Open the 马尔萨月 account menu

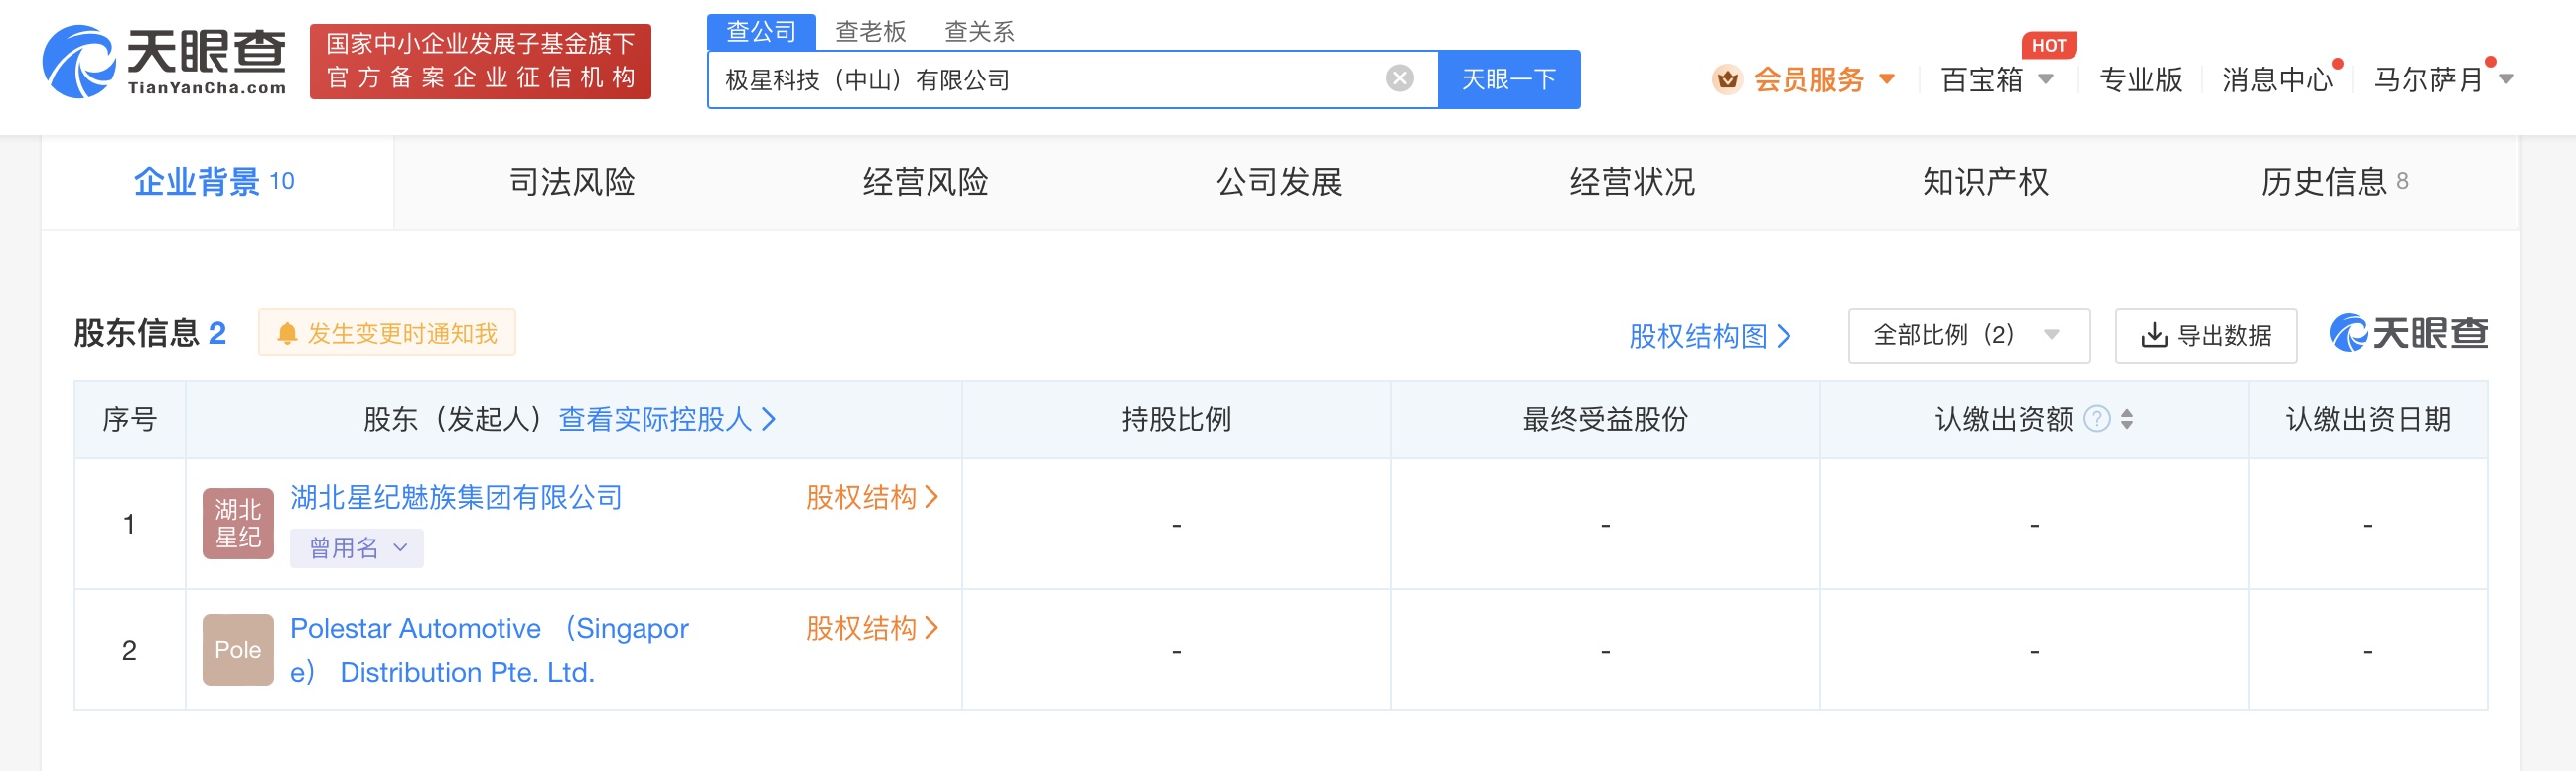(2441, 79)
